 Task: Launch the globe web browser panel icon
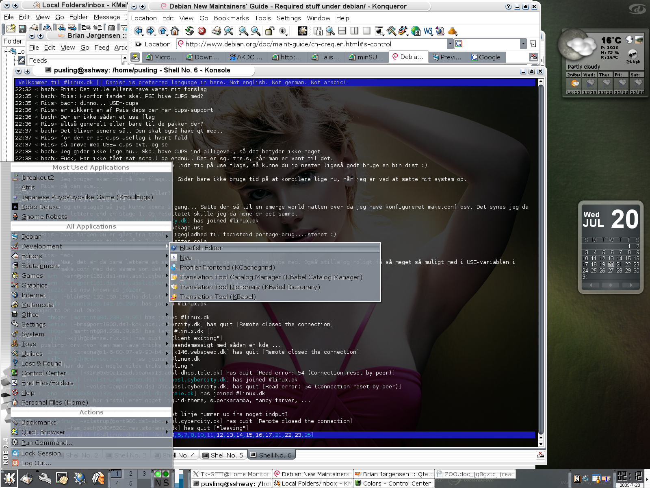80,478
